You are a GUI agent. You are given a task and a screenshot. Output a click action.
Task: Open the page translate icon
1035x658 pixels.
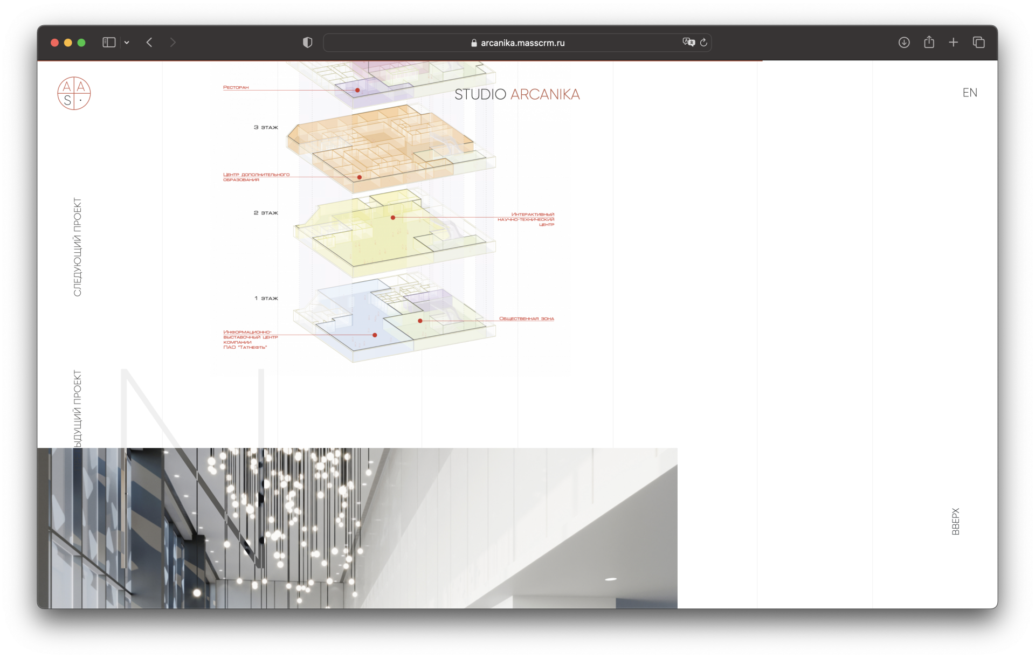[x=688, y=42]
